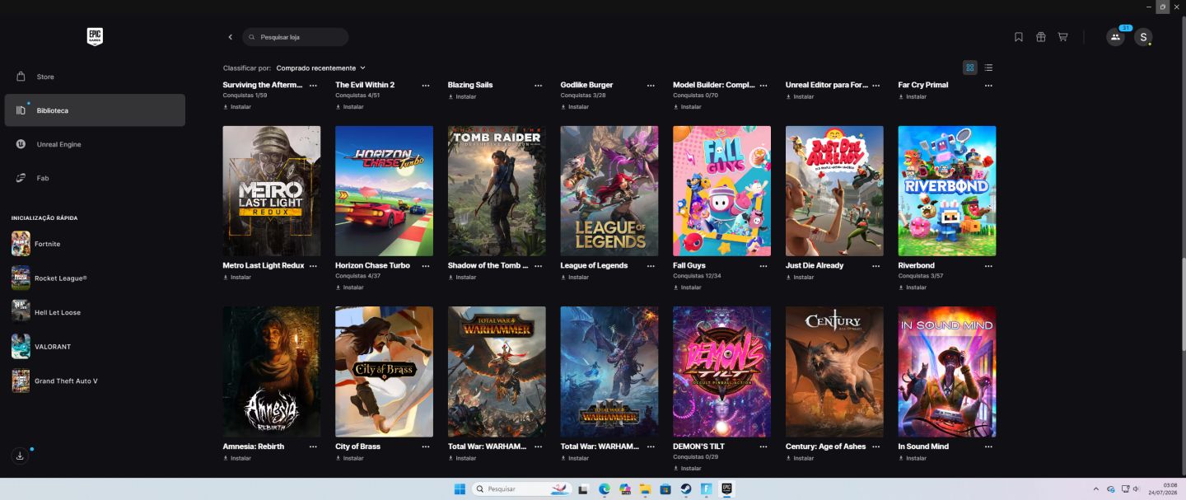The width and height of the screenshot is (1186, 500).
Task: Open options menu for Shadow of the Tomb Raider
Action: (538, 266)
